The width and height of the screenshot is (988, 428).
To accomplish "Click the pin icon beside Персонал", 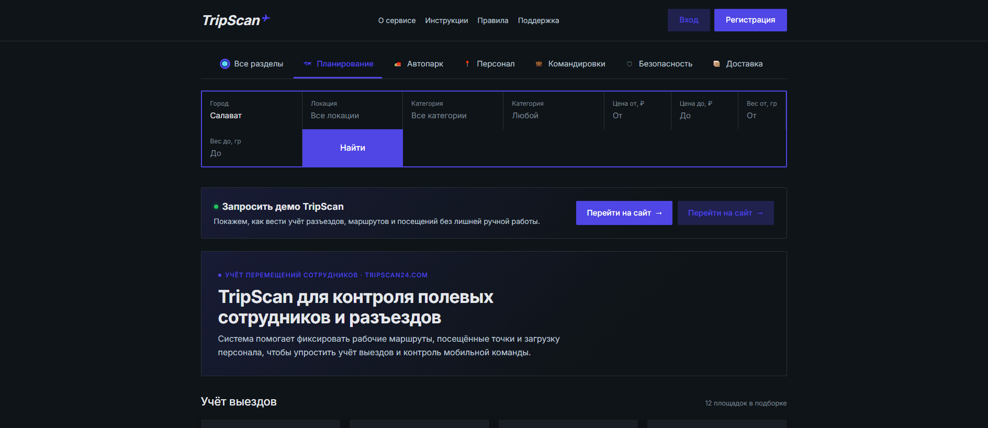I will pyautogui.click(x=467, y=64).
